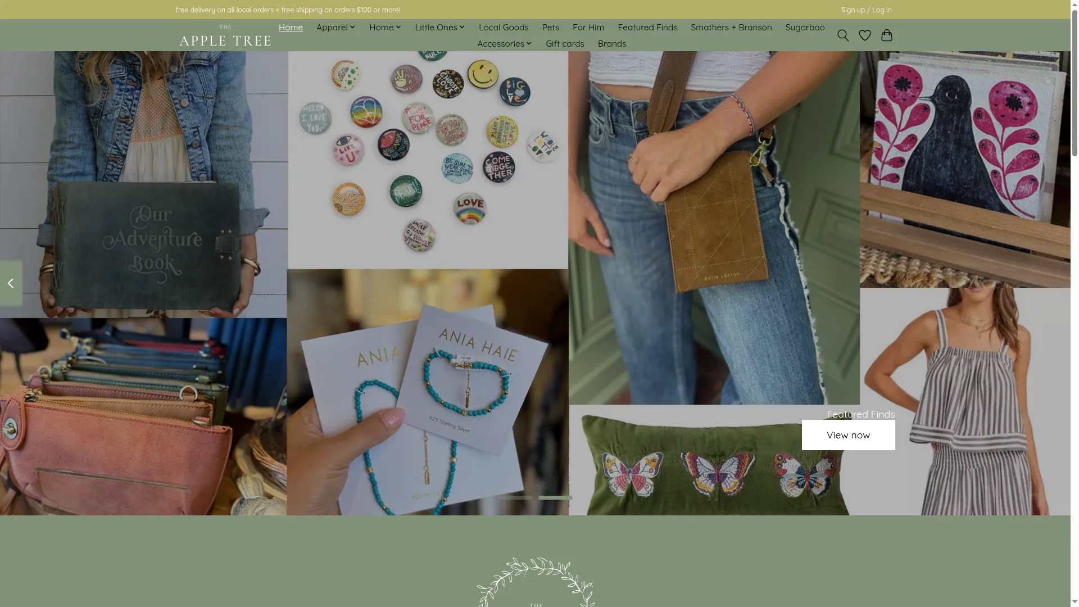Image resolution: width=1079 pixels, height=607 pixels.
Task: Expand the Home category dropdown with chevron
Action: click(385, 27)
